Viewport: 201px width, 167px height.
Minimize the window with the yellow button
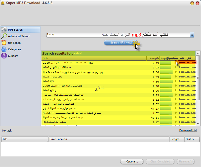[192, 3]
